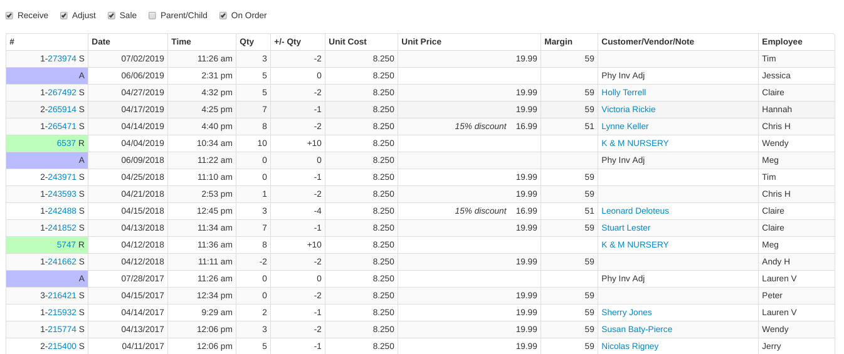The image size is (844, 354).
Task: Open sale transaction 215400
Action: [x=62, y=346]
